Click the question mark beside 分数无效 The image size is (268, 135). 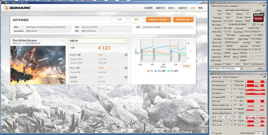tap(125, 41)
